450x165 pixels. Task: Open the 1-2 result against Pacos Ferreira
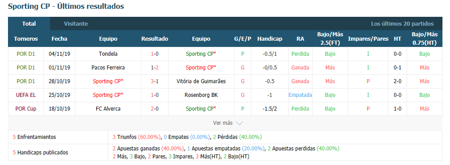[155, 68]
